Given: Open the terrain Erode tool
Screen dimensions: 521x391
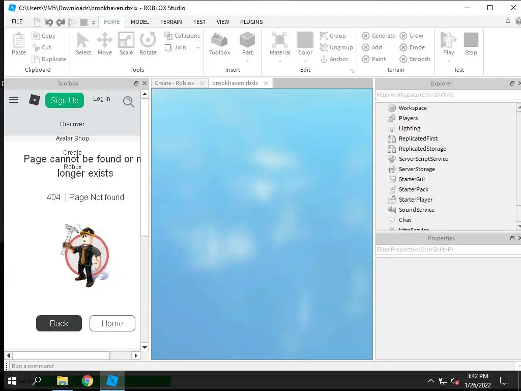Looking at the screenshot, I should (412, 47).
